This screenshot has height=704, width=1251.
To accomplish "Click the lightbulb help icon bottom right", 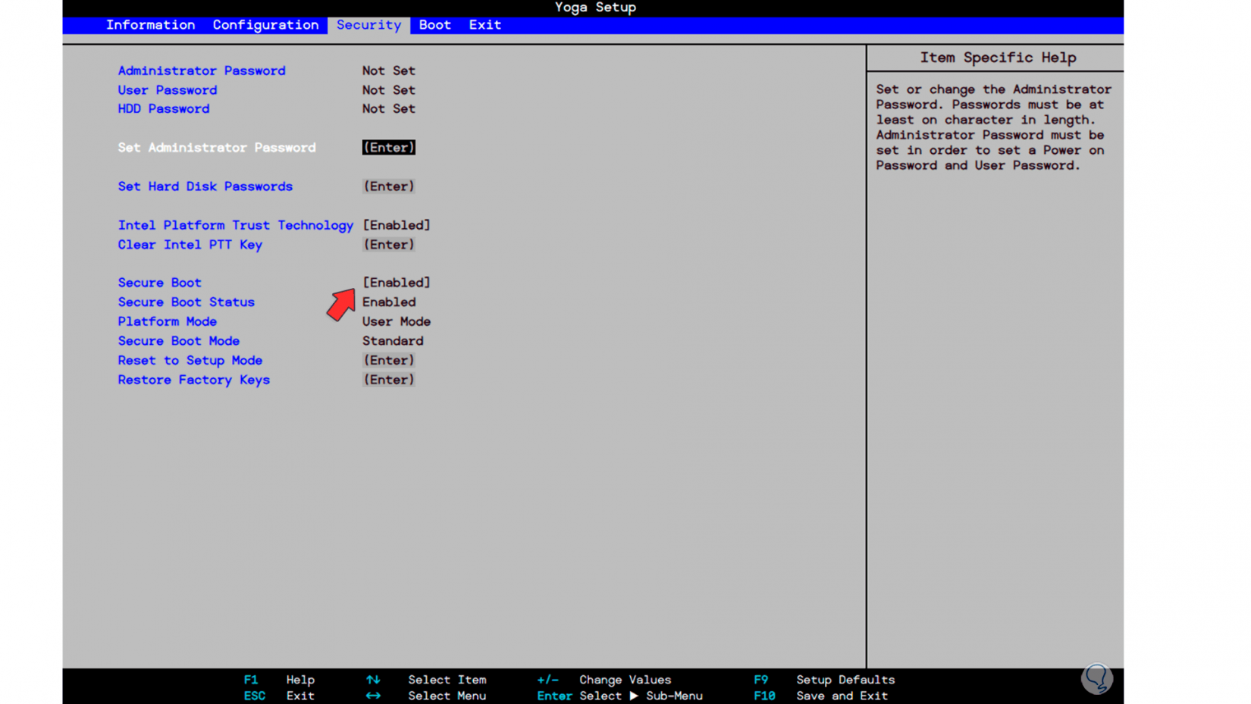I will pyautogui.click(x=1097, y=679).
